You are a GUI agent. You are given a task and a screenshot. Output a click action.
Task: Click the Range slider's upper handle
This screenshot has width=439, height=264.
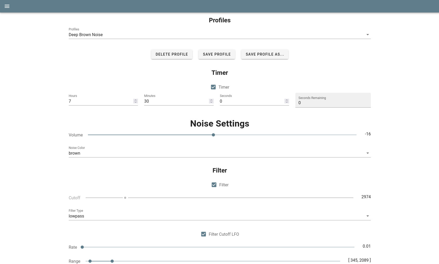click(112, 261)
